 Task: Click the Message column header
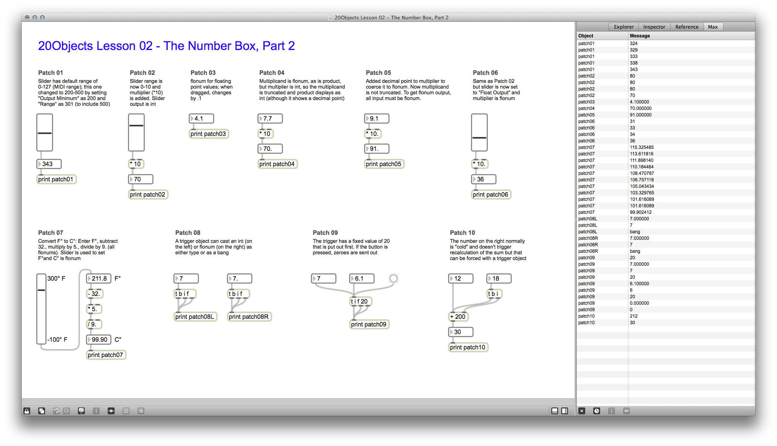[691, 36]
